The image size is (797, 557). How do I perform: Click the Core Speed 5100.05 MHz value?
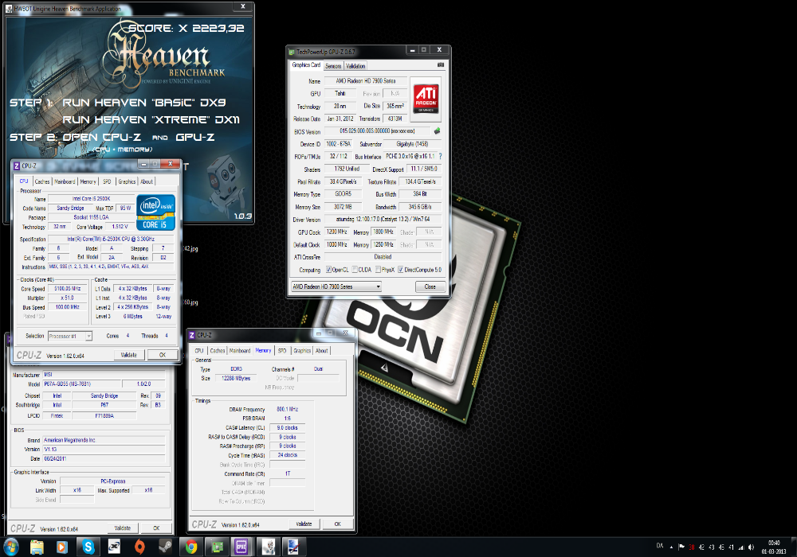(68, 288)
